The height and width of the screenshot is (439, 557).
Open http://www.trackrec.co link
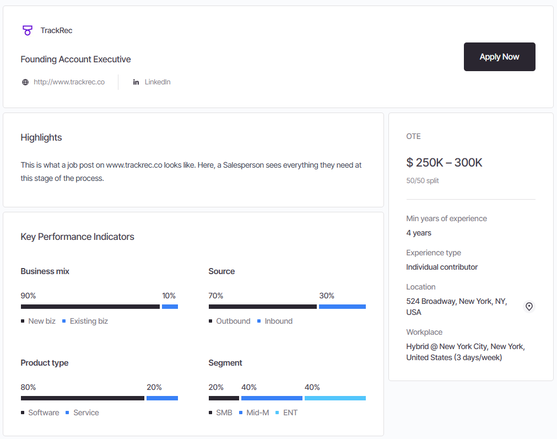(69, 82)
